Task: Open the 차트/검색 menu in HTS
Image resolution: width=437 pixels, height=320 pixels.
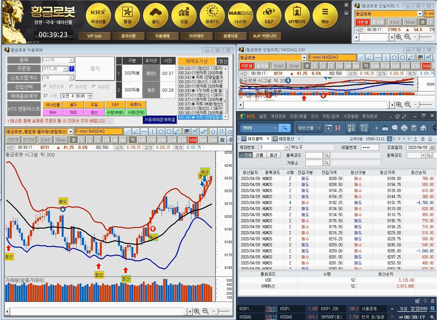Action: coord(331,116)
